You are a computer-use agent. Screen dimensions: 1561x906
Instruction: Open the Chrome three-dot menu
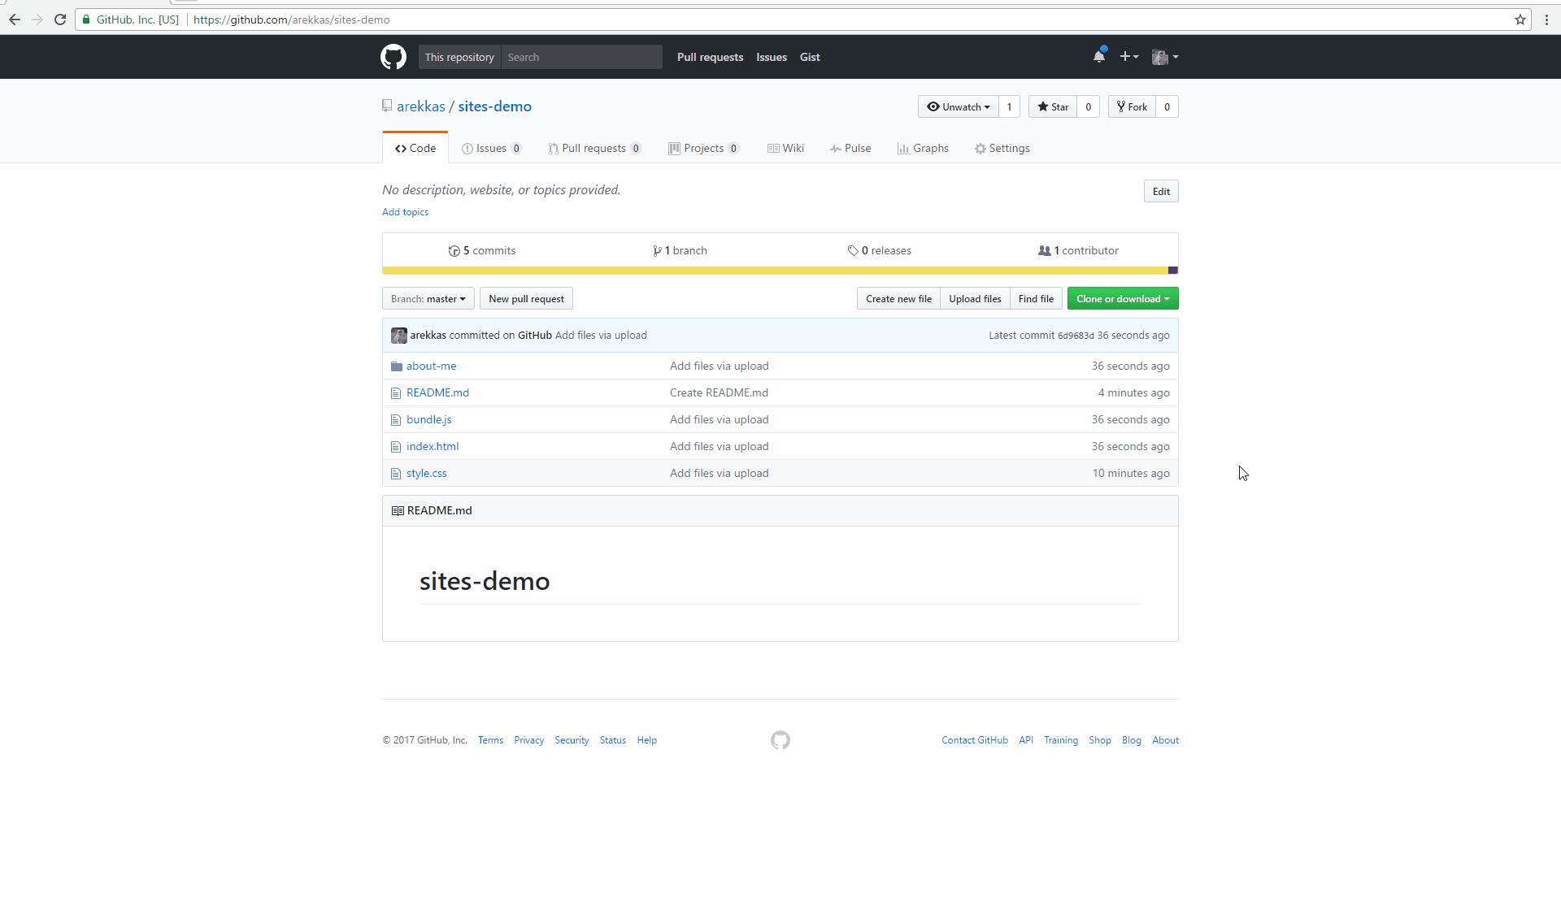1546,20
